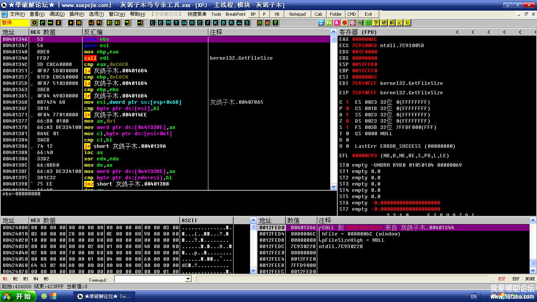Viewport: 537px width, 302px height.
Task: Click the Command text input field
Action: pos(149,279)
